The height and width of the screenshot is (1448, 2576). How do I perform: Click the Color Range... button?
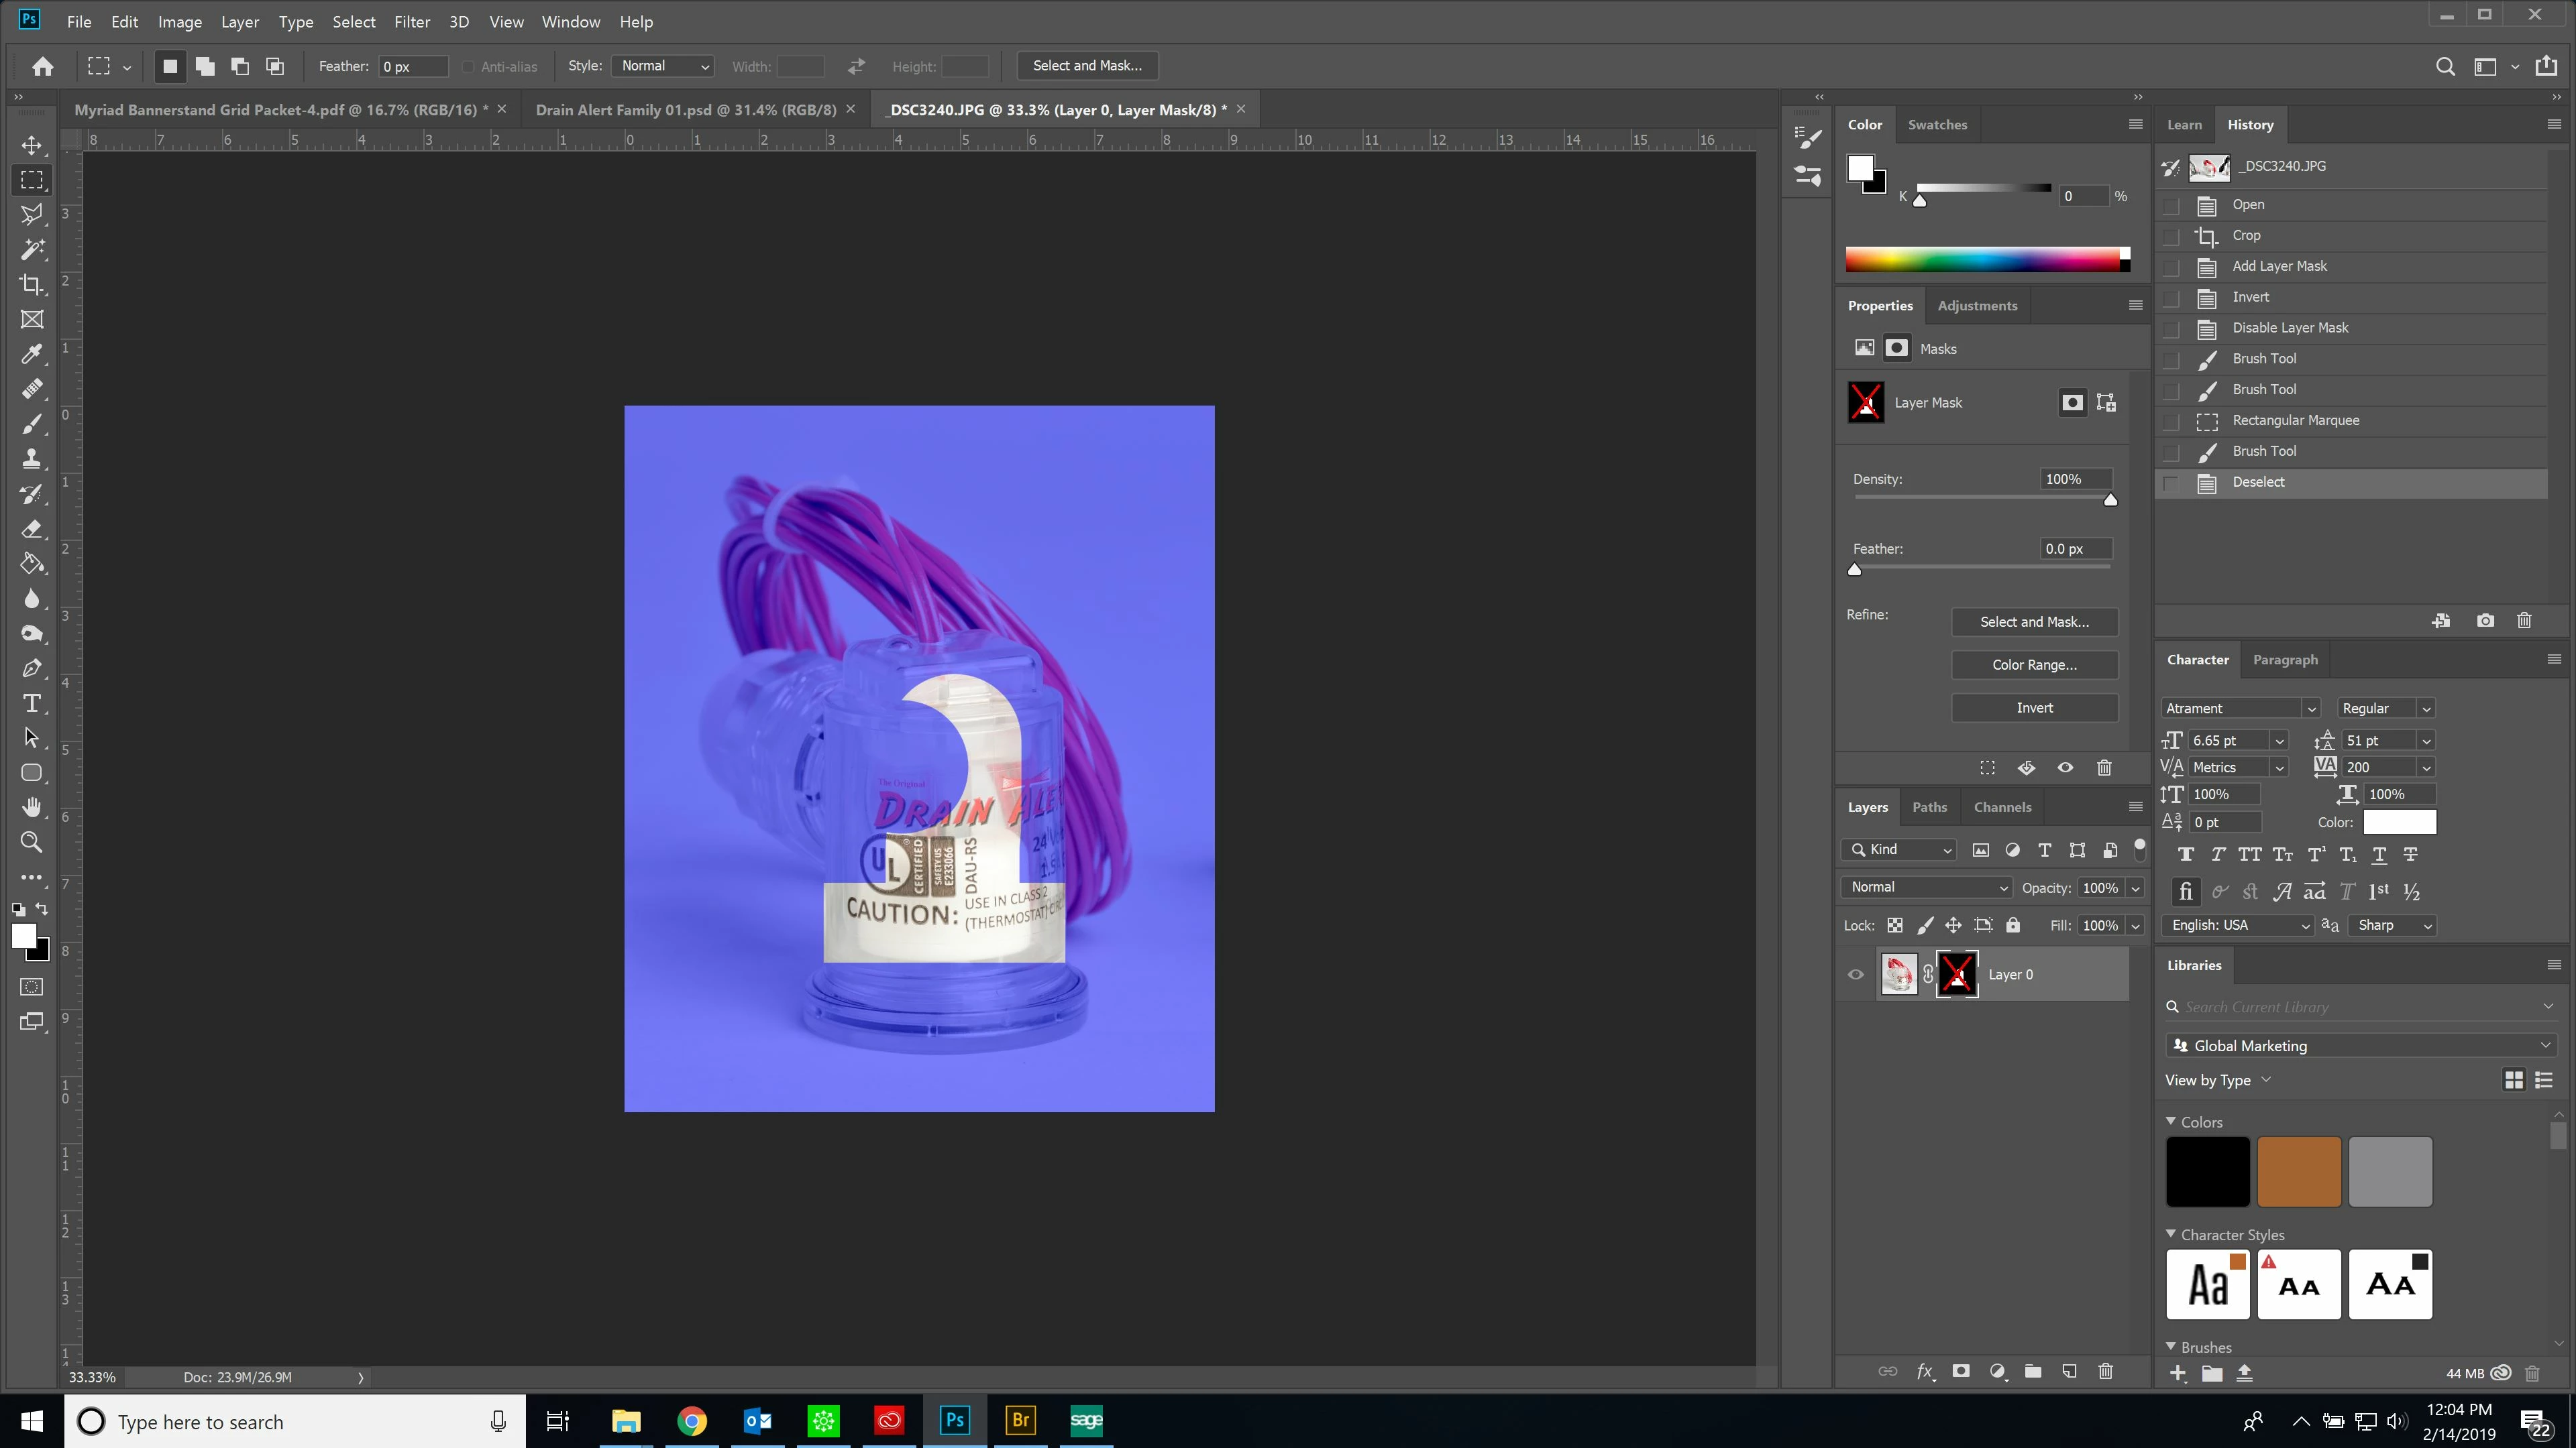(x=2034, y=664)
